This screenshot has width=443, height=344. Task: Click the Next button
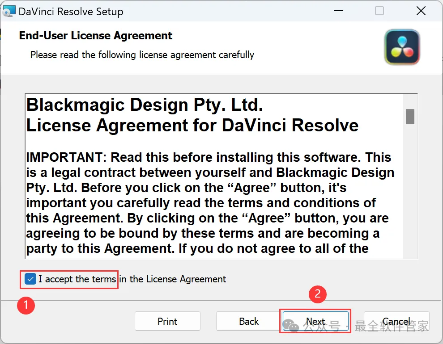[315, 321]
